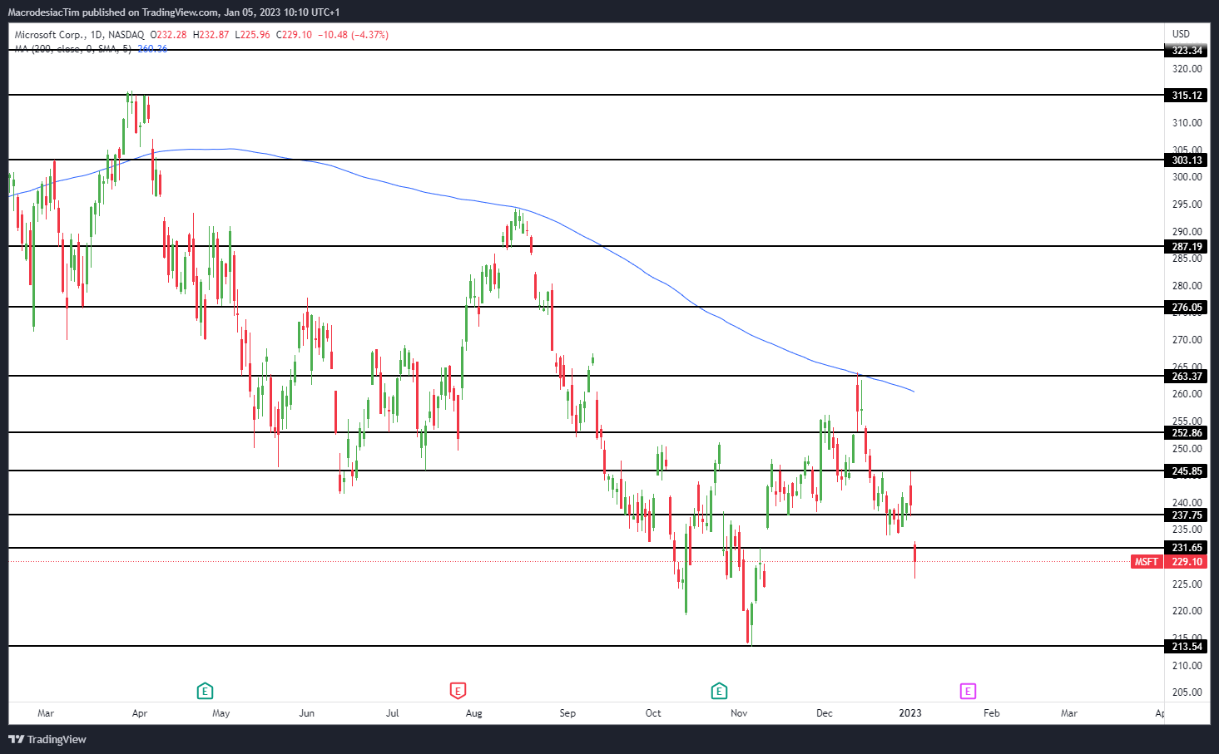Screen dimensions: 1219x754
Task: Click the Aug label on time axis
Action: [474, 713]
